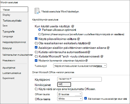Switch to Typografia settings
The height and width of the screenshot is (104, 130).
coord(9,31)
